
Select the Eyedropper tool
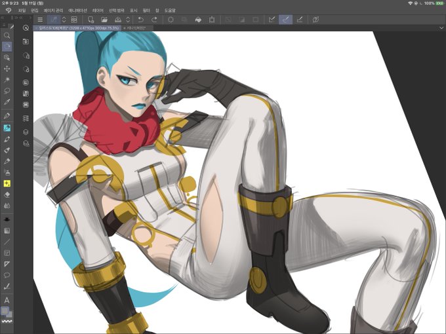pos(7,102)
